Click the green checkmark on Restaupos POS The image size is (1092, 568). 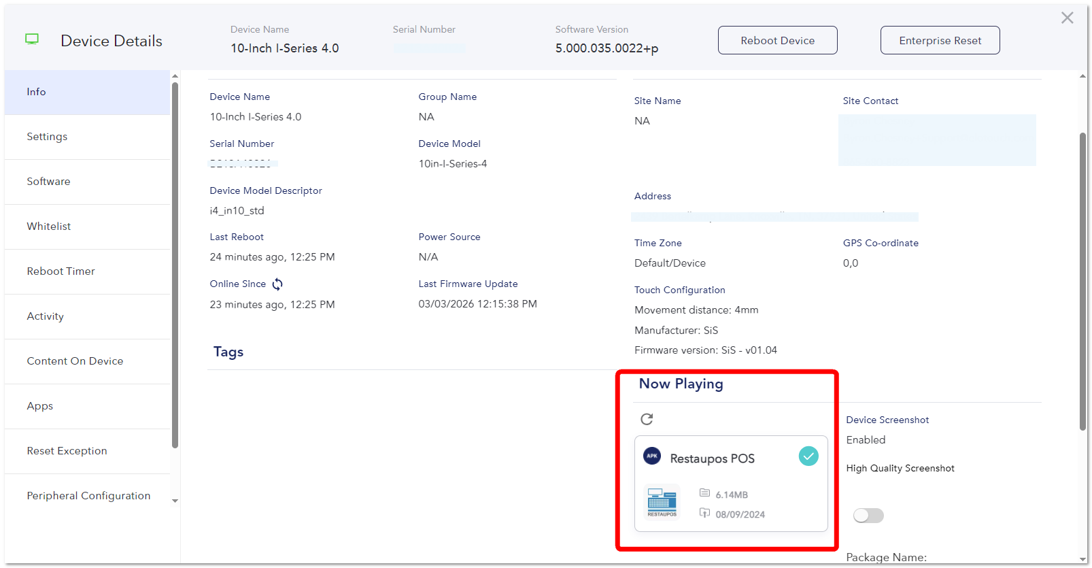pyautogui.click(x=808, y=456)
